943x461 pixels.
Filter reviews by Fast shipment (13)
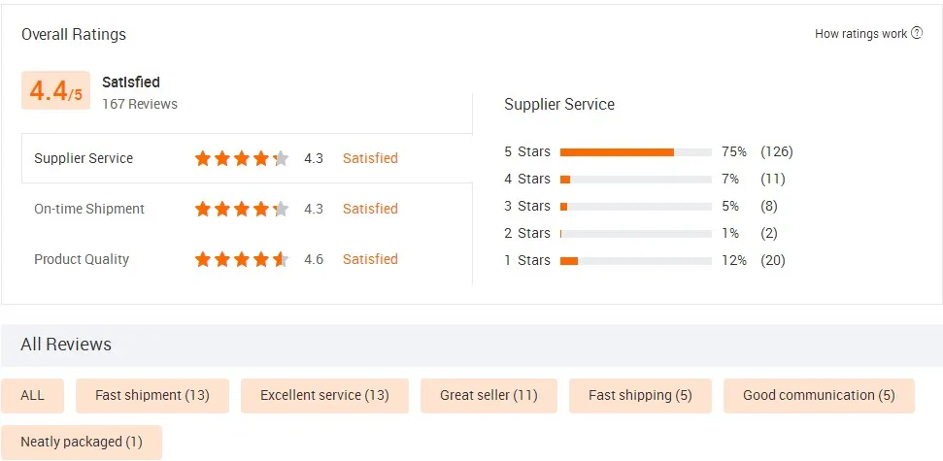point(152,395)
